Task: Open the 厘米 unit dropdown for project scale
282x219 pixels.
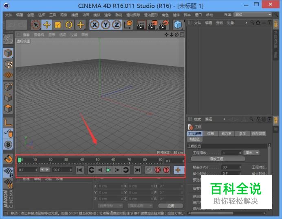Action: (251, 153)
